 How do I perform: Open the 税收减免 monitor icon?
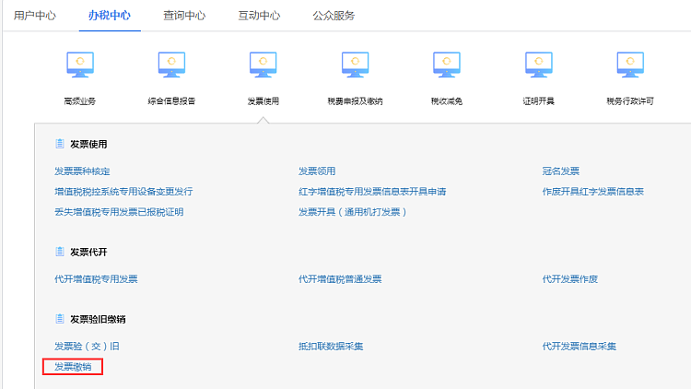pos(447,65)
